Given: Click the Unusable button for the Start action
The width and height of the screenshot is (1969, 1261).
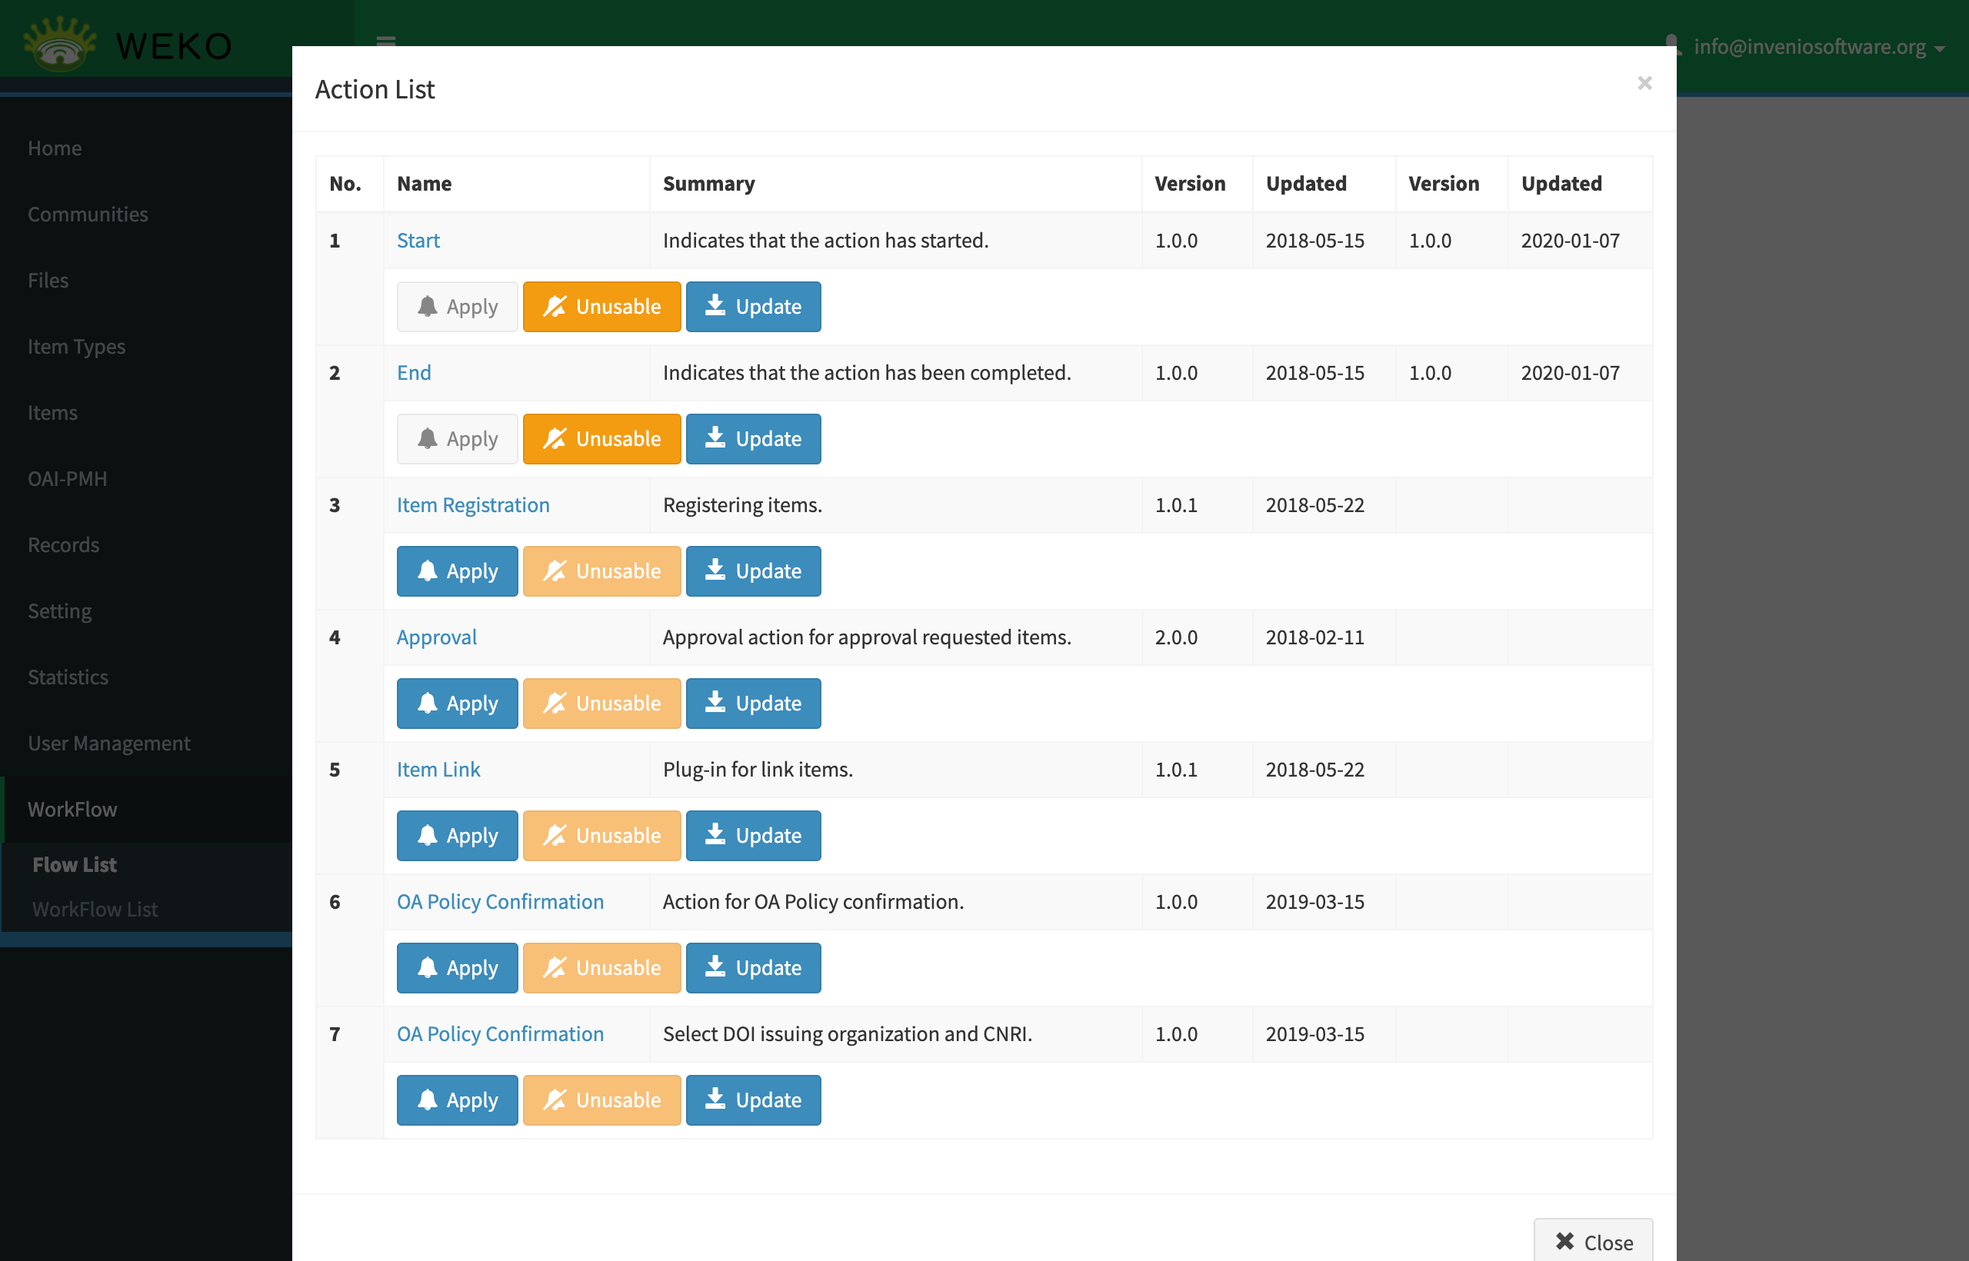Looking at the screenshot, I should click(601, 306).
